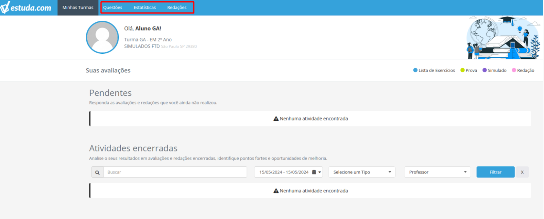544x219 pixels.
Task: Select the pink Redação legend dot
Action: (514, 70)
